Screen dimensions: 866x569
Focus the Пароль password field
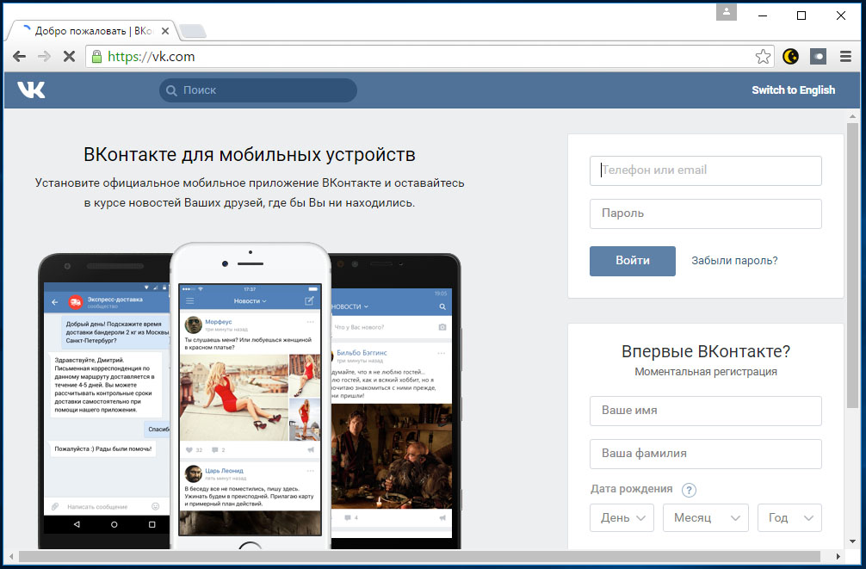click(x=706, y=213)
